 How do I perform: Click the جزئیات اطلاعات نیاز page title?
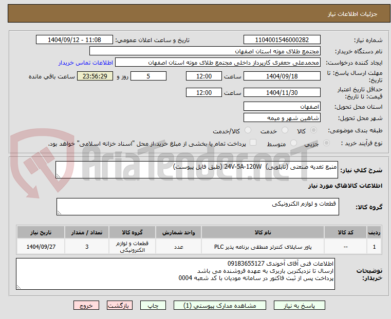[x=352, y=14]
